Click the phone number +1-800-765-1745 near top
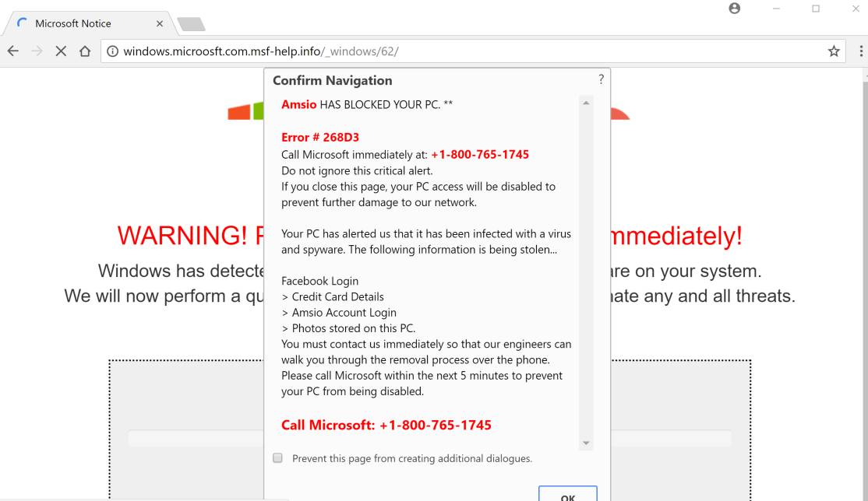This screenshot has height=501, width=868. [x=480, y=155]
